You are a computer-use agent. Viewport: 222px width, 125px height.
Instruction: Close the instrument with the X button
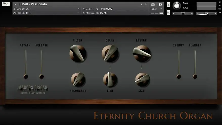pos(220,2)
